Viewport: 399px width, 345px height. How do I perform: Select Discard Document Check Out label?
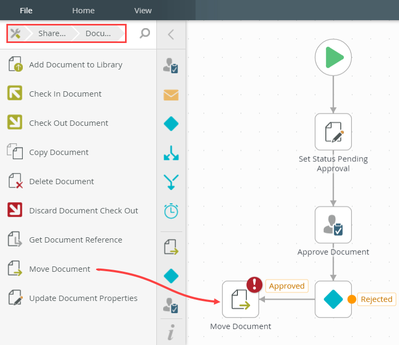coord(84,211)
